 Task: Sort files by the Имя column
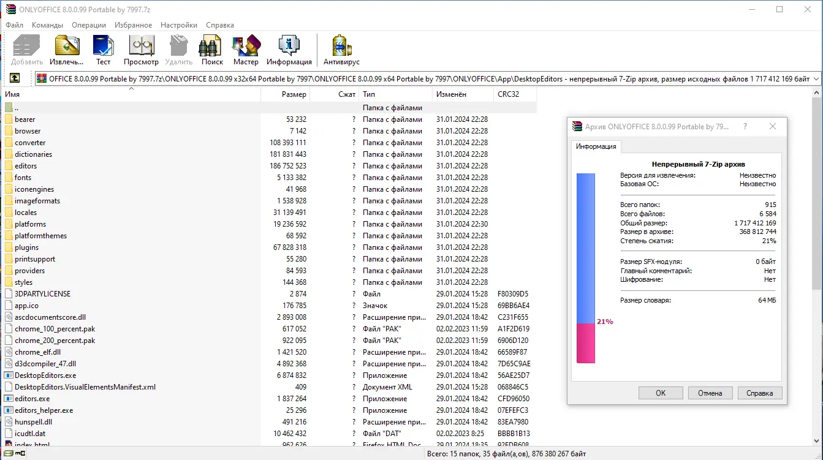(x=131, y=94)
